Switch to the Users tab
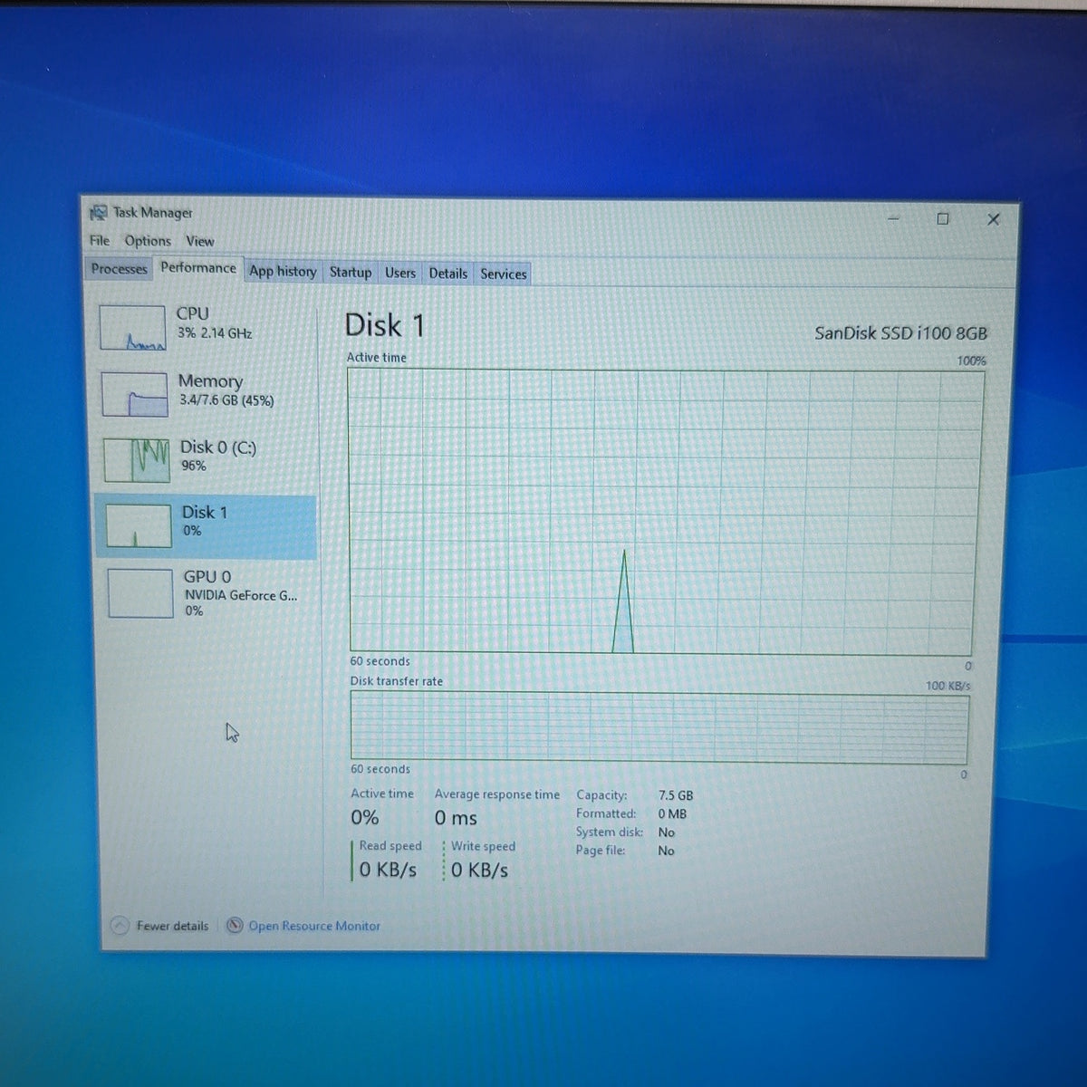Viewport: 1087px width, 1087px height. coord(400,273)
